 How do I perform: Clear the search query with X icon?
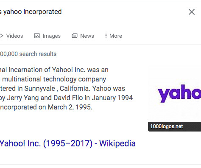192,12
